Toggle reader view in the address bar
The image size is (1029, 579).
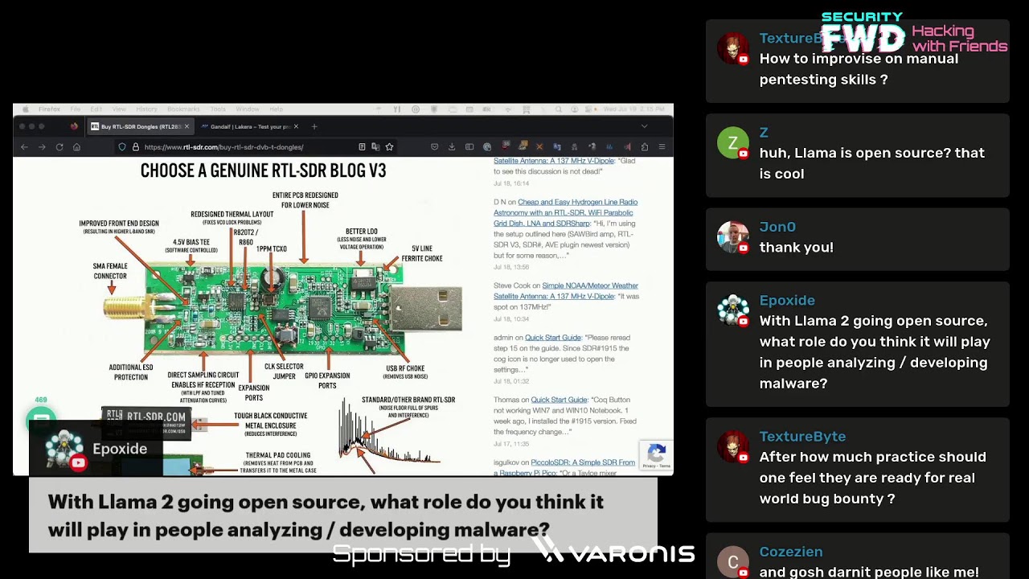362,147
